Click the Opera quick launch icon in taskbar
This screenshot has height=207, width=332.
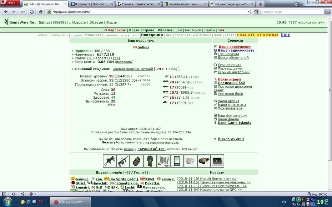click(40, 202)
